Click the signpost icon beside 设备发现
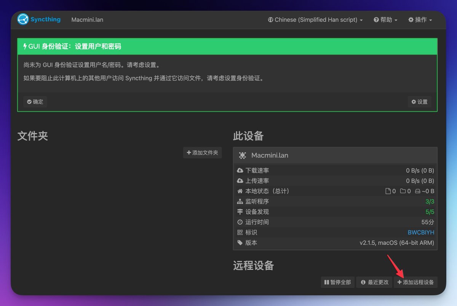457x306 pixels. (240, 212)
